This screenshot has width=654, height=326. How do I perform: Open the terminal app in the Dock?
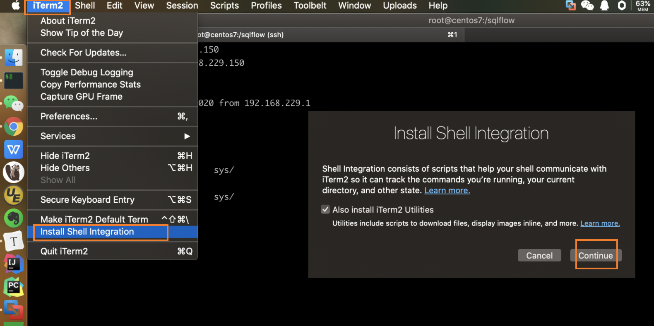pyautogui.click(x=14, y=80)
